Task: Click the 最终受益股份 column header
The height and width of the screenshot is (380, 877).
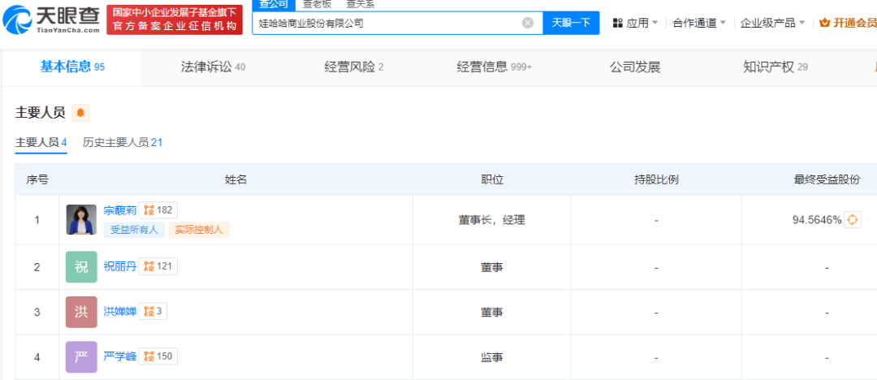Action: point(827,179)
